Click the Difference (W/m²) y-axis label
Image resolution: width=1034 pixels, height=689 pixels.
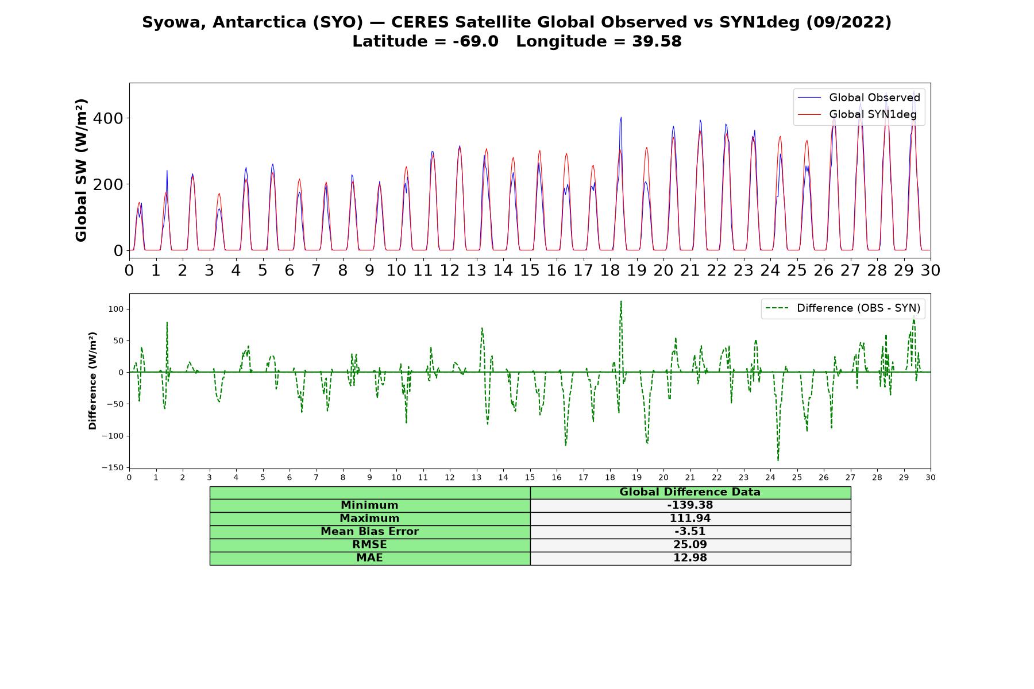92,381
